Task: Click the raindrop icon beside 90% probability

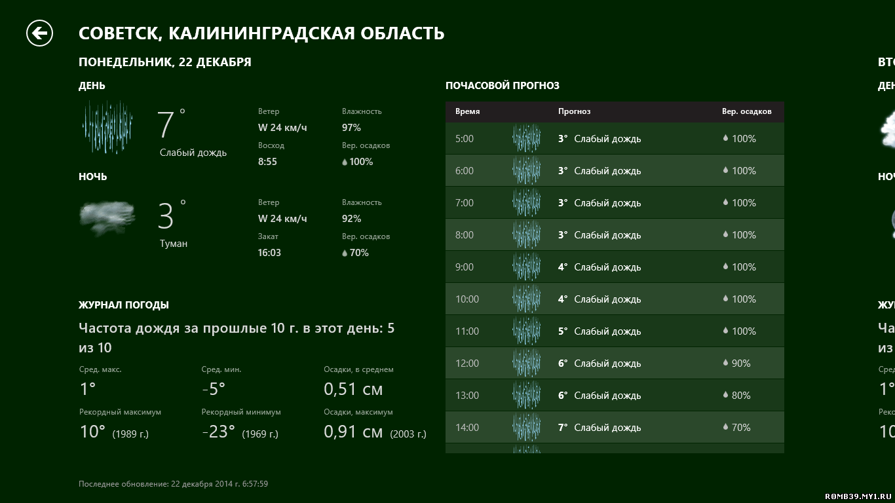Action: coord(725,363)
